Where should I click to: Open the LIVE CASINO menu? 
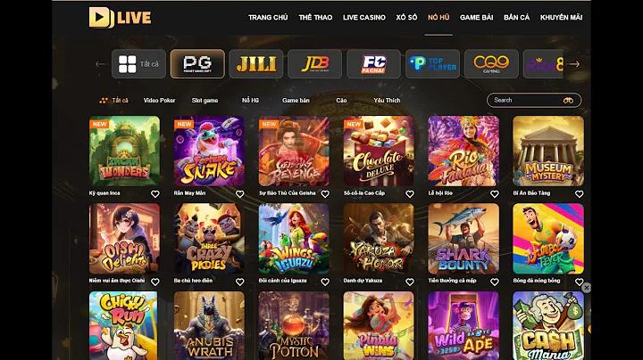(x=364, y=17)
